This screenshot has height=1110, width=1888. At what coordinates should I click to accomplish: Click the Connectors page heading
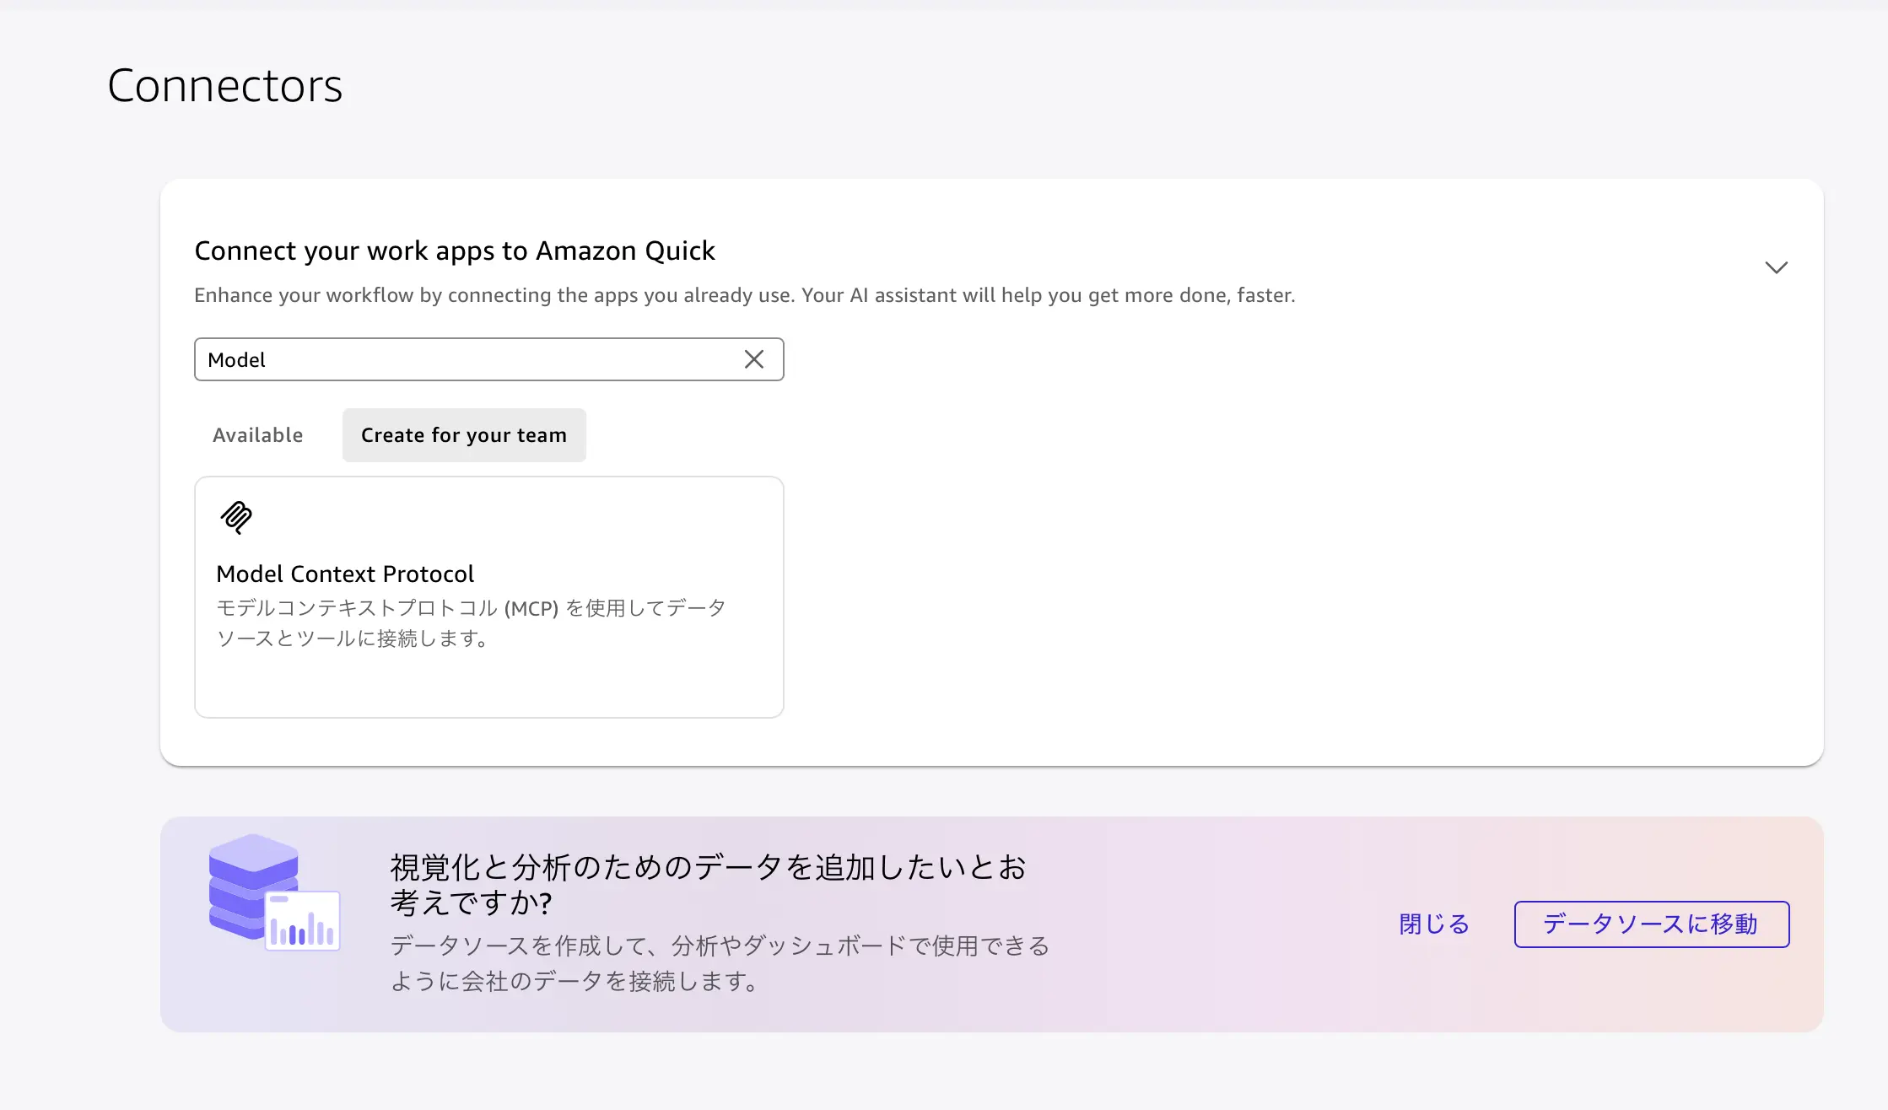(x=225, y=86)
